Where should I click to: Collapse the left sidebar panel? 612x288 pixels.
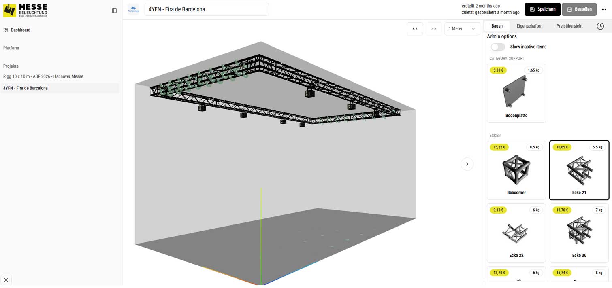coord(114,11)
